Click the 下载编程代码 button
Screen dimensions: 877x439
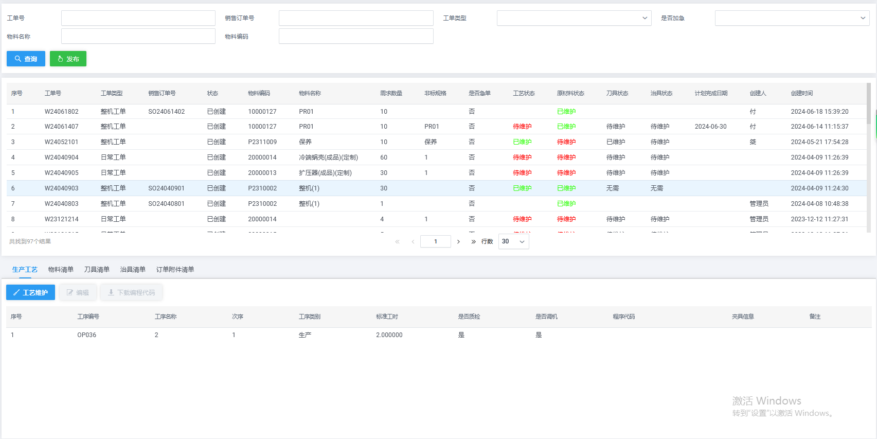131,292
